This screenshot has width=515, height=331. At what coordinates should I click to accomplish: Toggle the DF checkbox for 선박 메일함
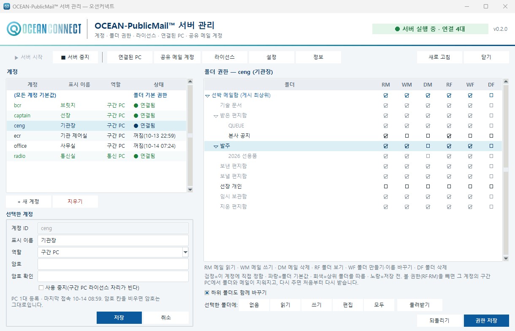[x=491, y=95]
